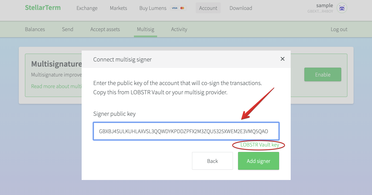372x195 pixels.
Task: Open the Activity tab
Action: point(179,29)
